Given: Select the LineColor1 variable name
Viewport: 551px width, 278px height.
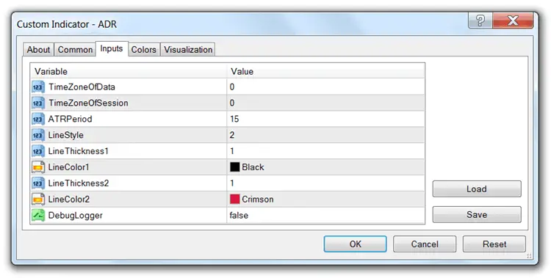Looking at the screenshot, I should coord(69,167).
